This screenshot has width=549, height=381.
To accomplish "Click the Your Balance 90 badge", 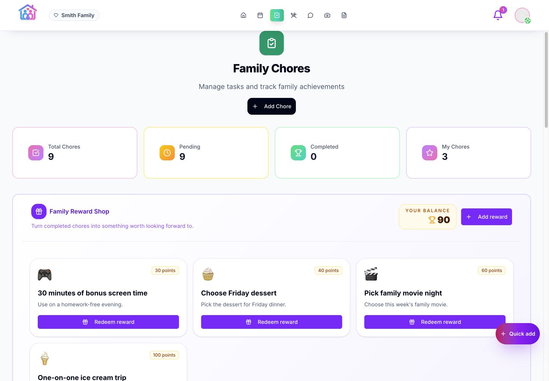I will point(427,217).
